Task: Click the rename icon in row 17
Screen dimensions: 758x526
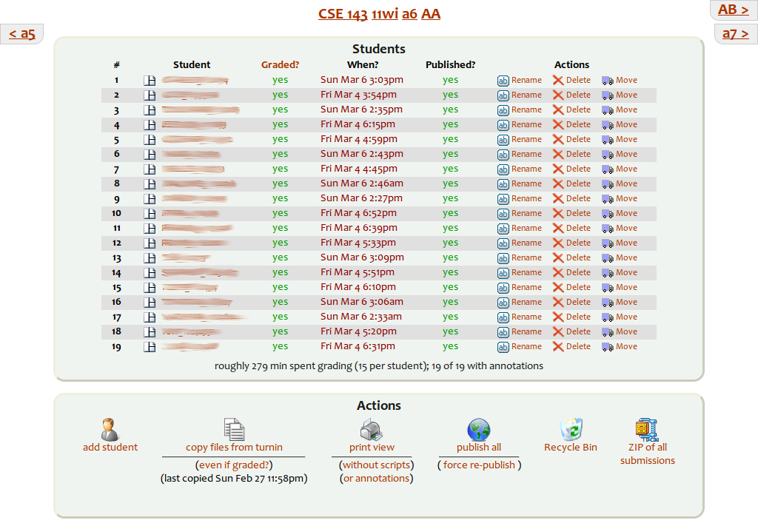Action: 503,317
